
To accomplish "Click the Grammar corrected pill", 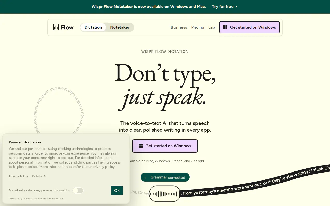I will 165,177.
